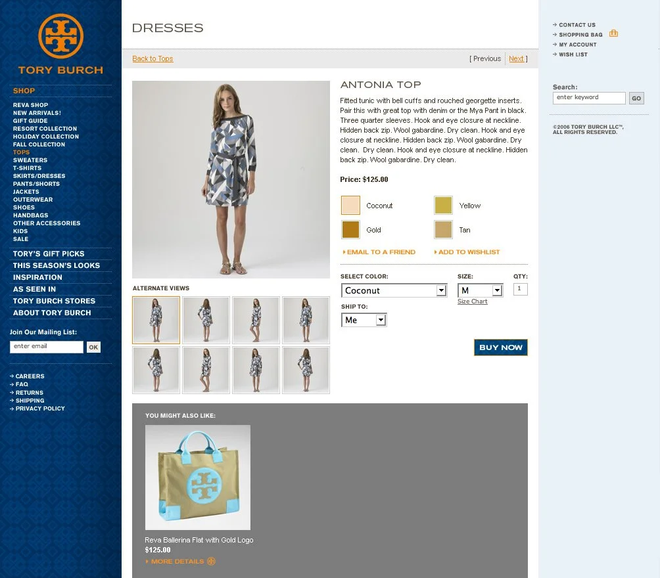Click the main Antonia Top product image

point(231,179)
